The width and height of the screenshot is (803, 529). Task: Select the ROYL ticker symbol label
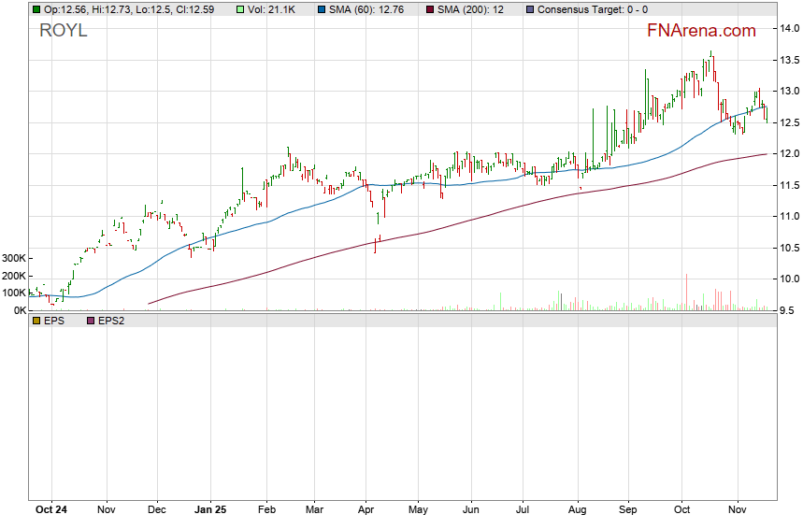point(64,31)
